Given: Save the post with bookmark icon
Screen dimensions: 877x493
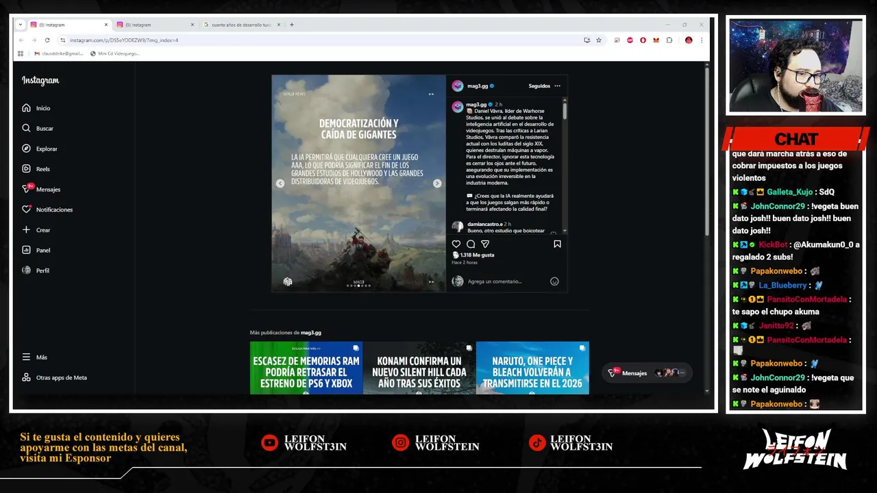Looking at the screenshot, I should pyautogui.click(x=557, y=244).
